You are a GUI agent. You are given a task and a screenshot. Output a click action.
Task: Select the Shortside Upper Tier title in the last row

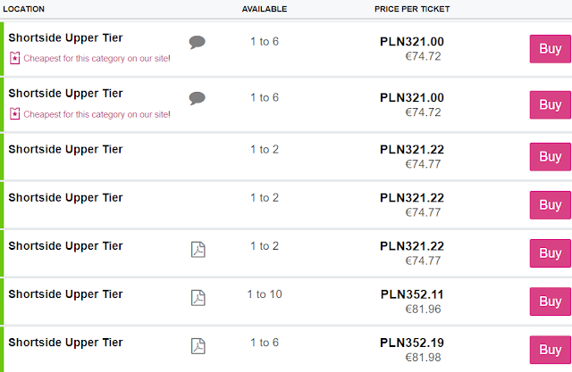65,343
